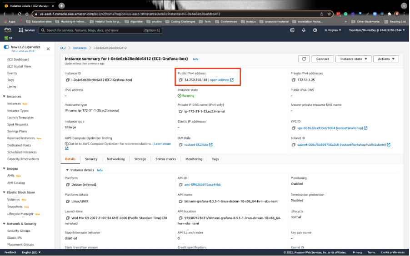Refresh the instance summary
Image resolution: width=410 pixels, height=256 pixels.
[x=304, y=59]
